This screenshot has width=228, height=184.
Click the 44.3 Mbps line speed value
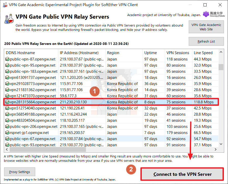pos(202,59)
